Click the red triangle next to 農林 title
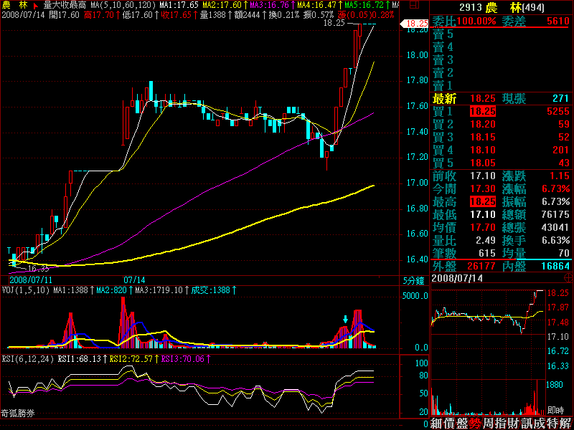The height and width of the screenshot is (430, 574). click(35, 6)
